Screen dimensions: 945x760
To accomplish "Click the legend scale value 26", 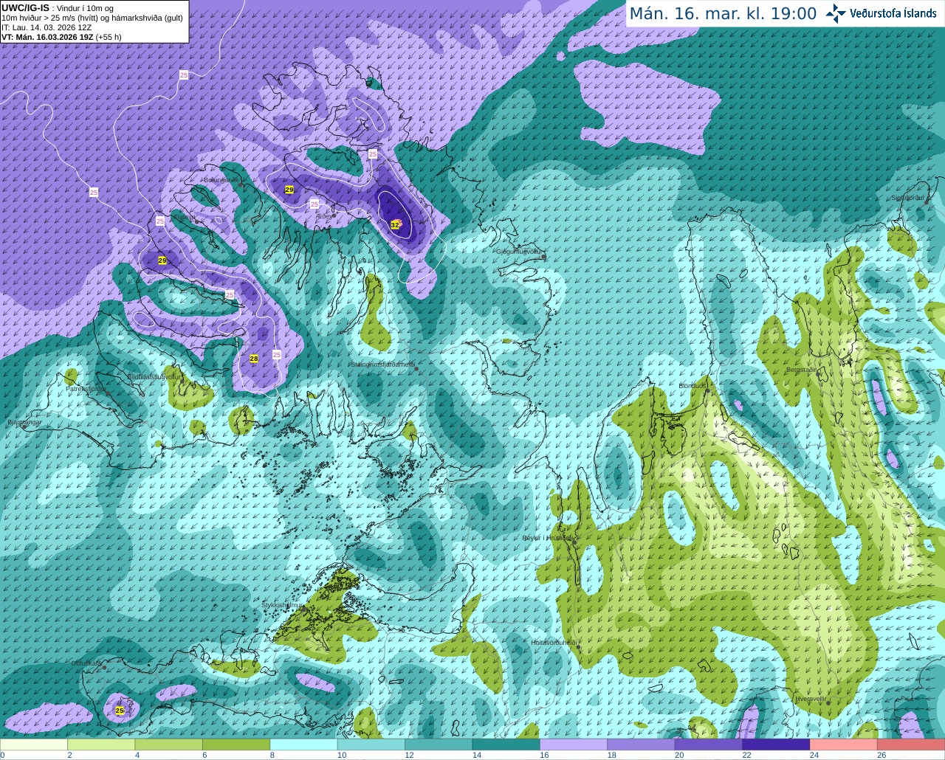I will tap(882, 755).
